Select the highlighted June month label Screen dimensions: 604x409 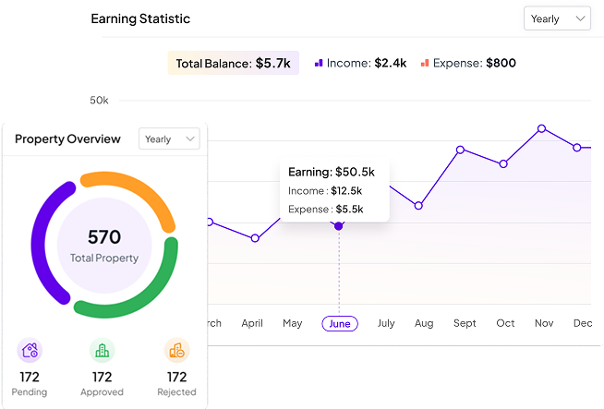pyautogui.click(x=339, y=323)
